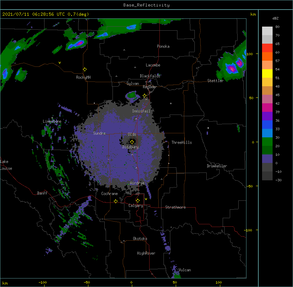293x287 pixels.
Task: Click the 65 label in the dBZ legend
Action: [x=277, y=44]
